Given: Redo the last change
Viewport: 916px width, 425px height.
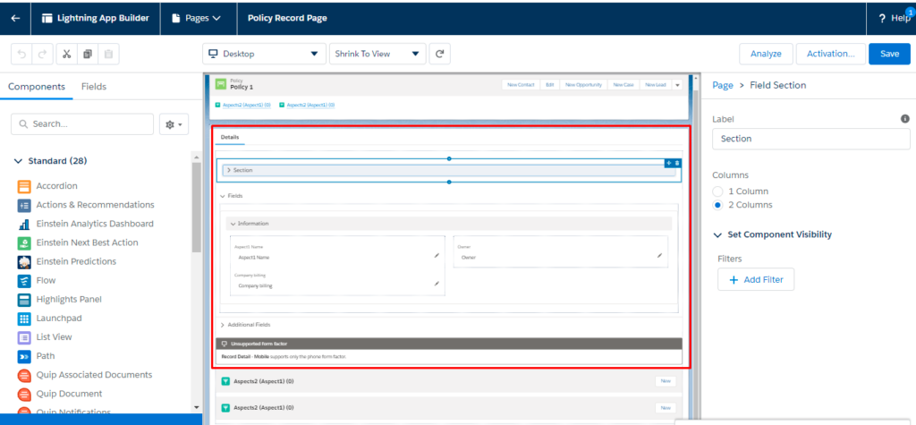Looking at the screenshot, I should (42, 54).
